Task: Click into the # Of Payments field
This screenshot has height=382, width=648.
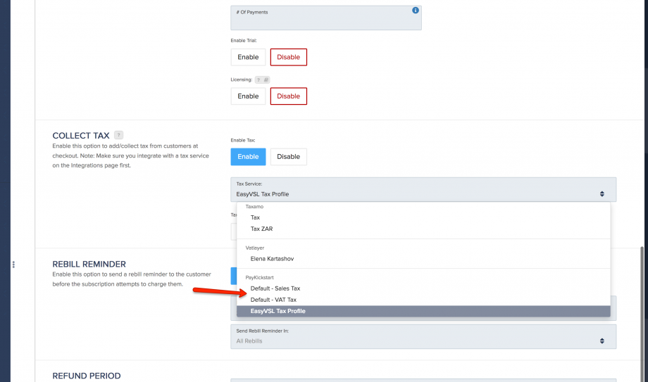Action: [x=324, y=21]
